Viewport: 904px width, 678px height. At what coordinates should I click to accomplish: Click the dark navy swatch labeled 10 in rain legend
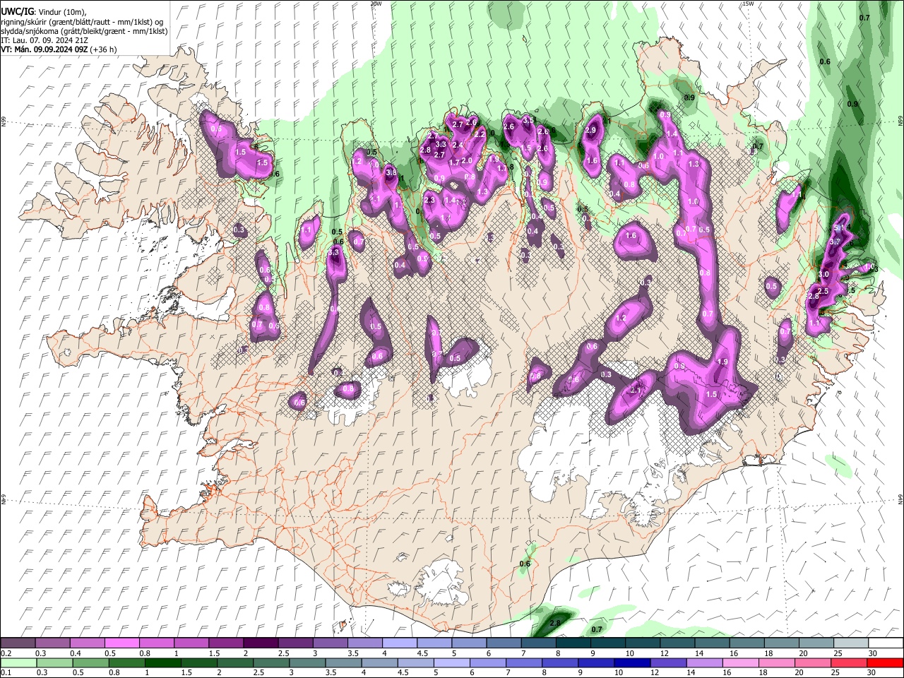(631, 662)
